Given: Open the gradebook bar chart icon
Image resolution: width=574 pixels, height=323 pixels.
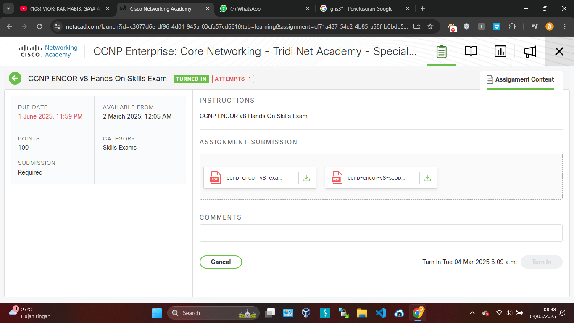Looking at the screenshot, I should coord(500,51).
